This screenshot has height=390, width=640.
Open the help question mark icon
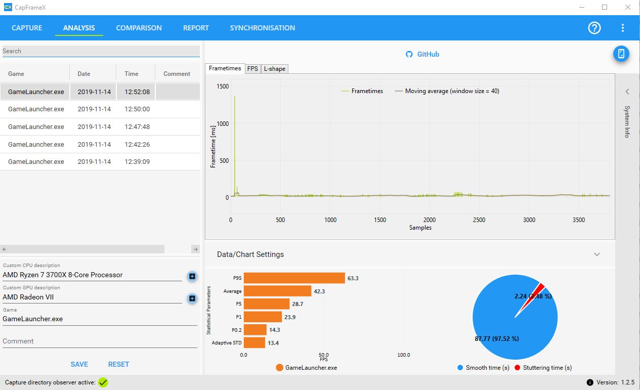pos(594,28)
